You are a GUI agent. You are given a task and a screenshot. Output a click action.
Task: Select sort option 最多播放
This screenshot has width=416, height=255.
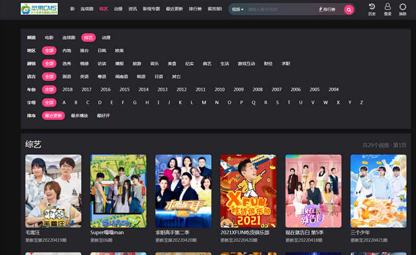click(79, 115)
